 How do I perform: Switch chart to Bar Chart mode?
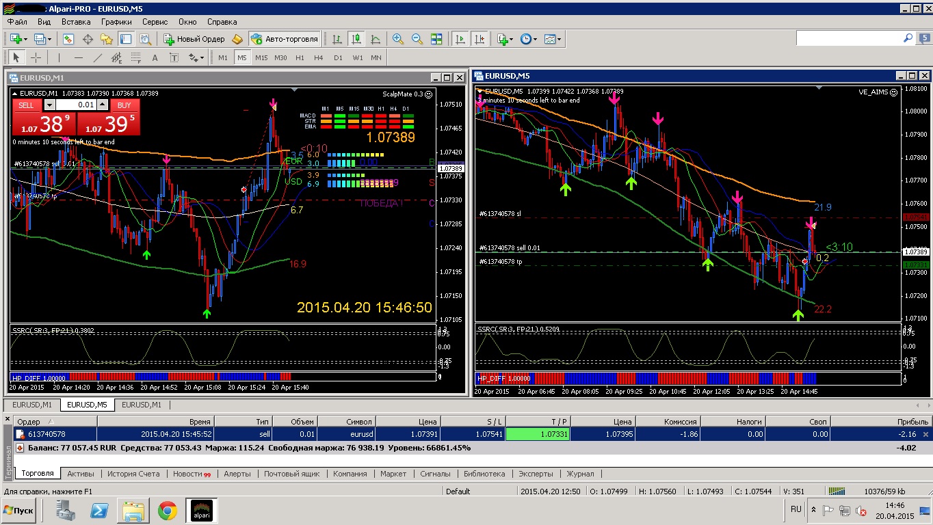pyautogui.click(x=337, y=39)
